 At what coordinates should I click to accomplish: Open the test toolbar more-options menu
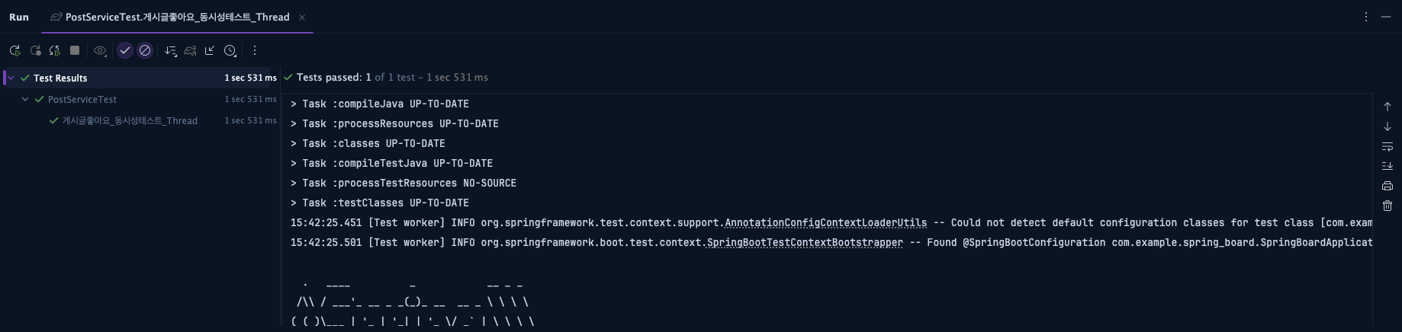click(255, 50)
